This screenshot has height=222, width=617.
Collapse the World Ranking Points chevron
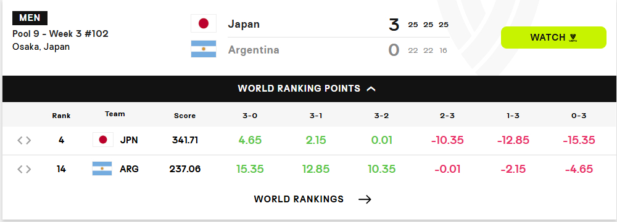click(x=371, y=89)
